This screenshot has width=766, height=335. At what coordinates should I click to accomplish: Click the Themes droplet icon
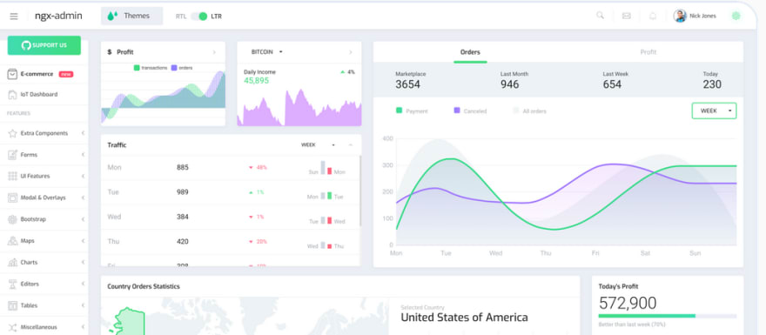click(112, 17)
